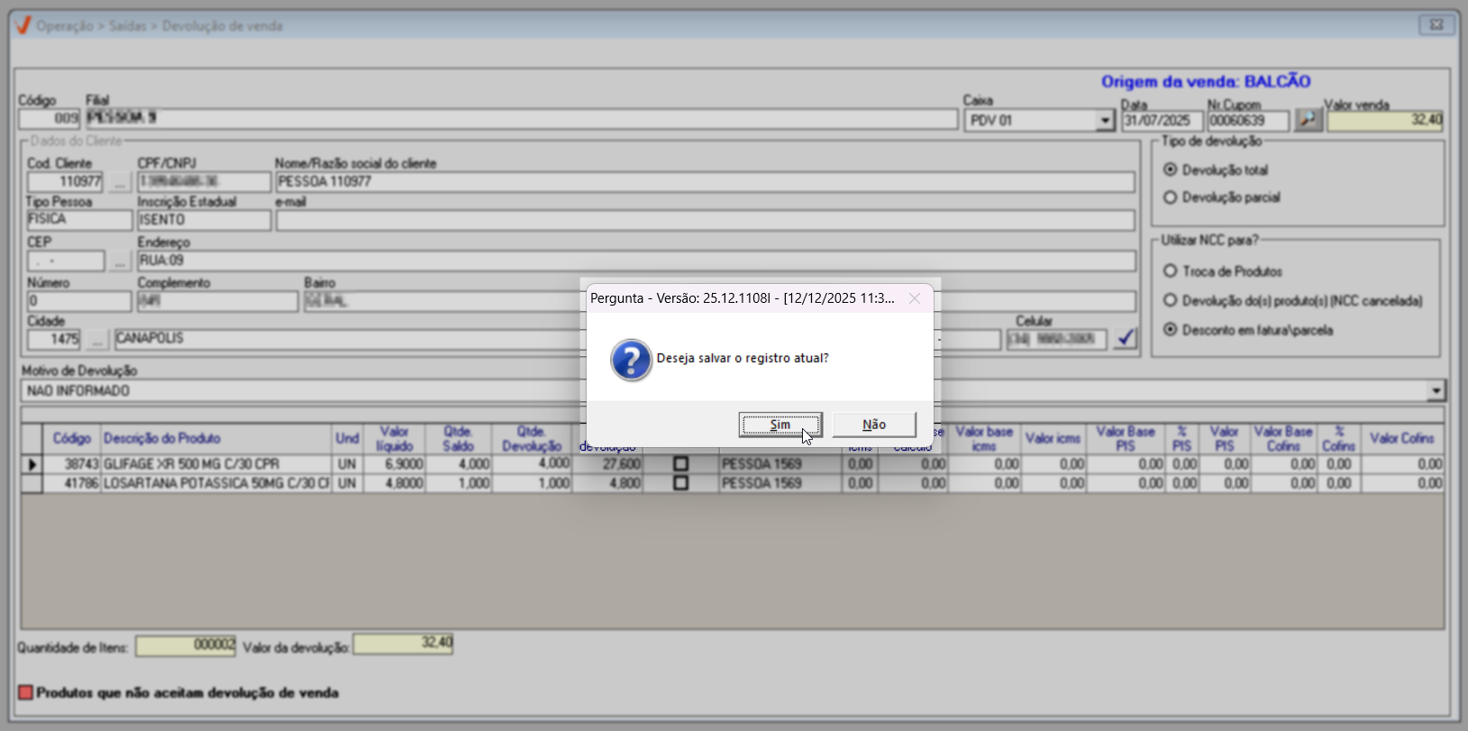This screenshot has width=1468, height=731.
Task: Click the CPF/CNPJ field
Action: 204,182
